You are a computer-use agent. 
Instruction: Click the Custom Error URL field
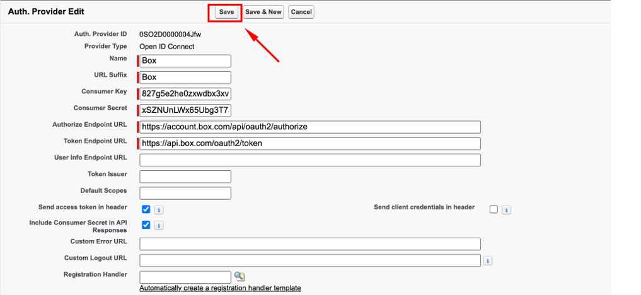tap(310, 245)
